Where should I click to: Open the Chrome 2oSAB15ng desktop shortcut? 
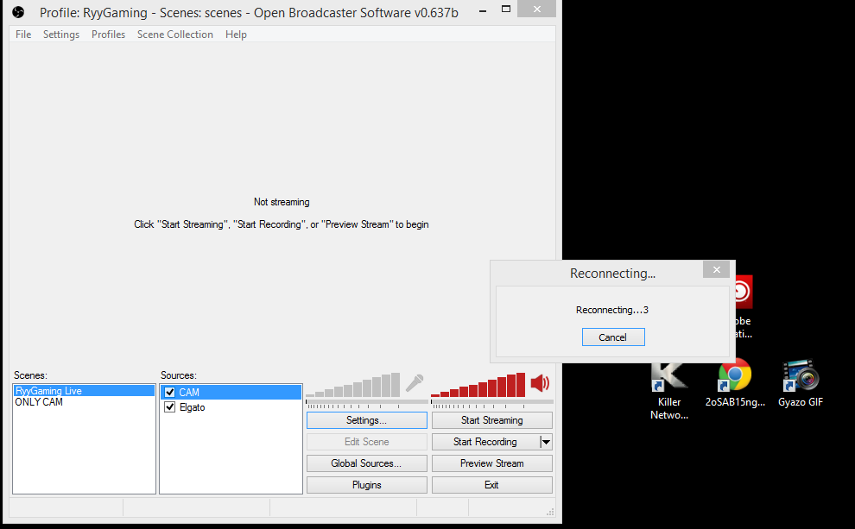click(734, 384)
